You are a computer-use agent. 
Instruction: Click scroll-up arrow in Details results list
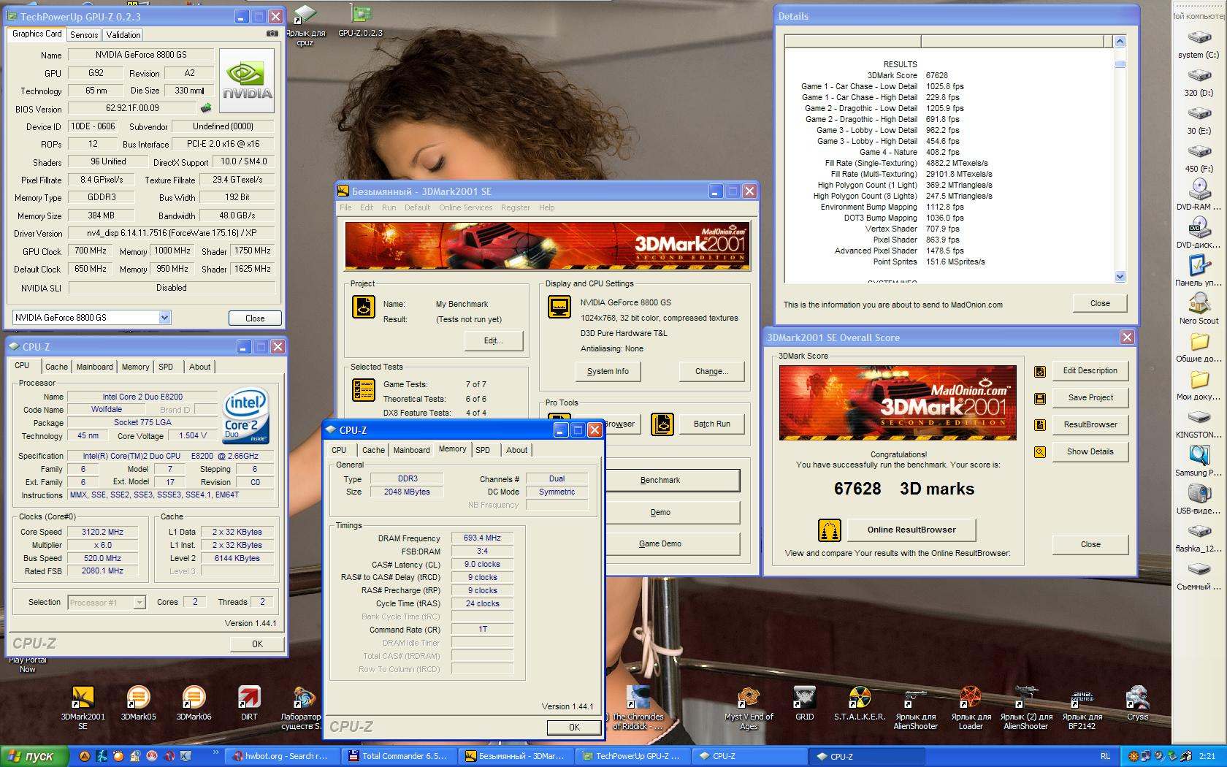pos(1120,42)
